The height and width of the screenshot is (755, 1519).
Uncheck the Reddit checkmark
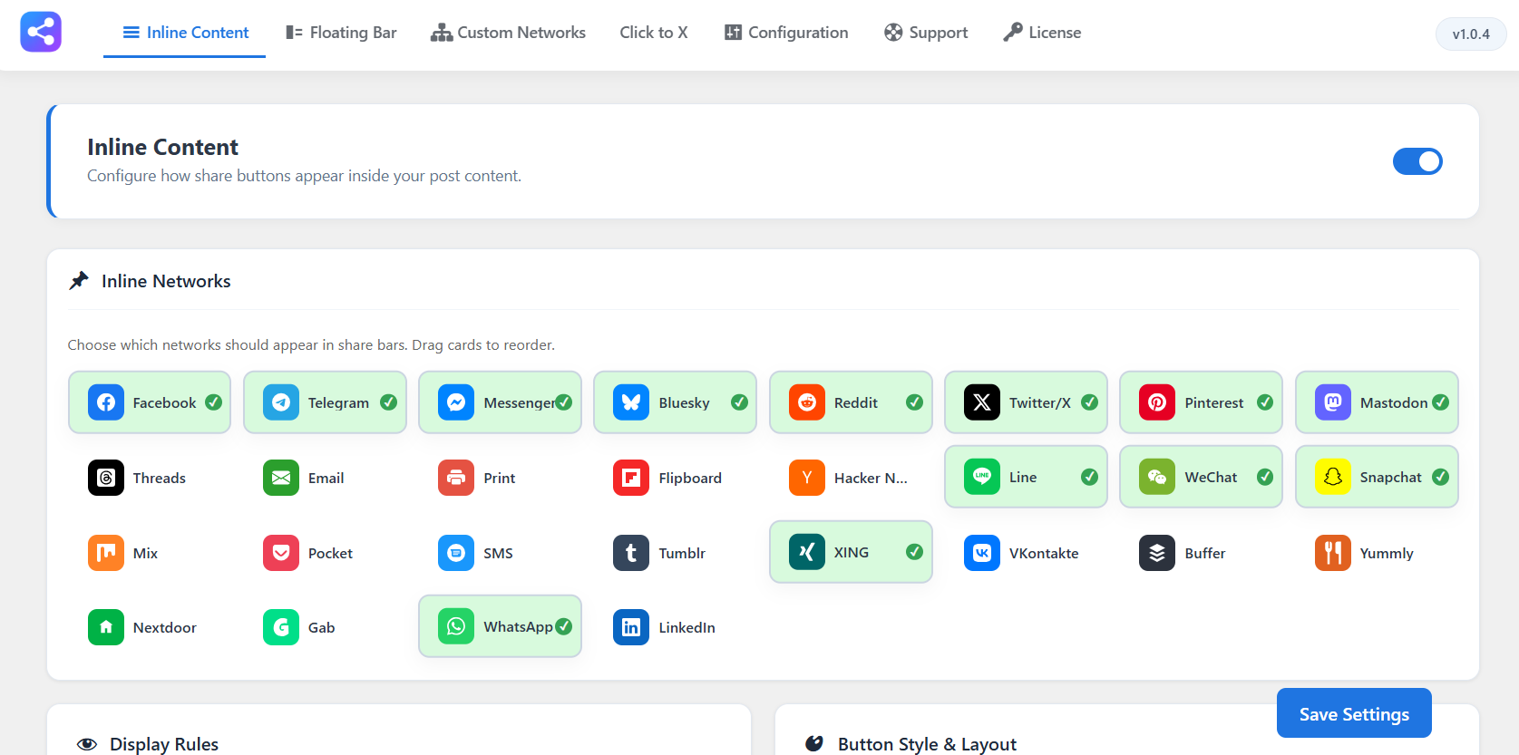(x=915, y=402)
